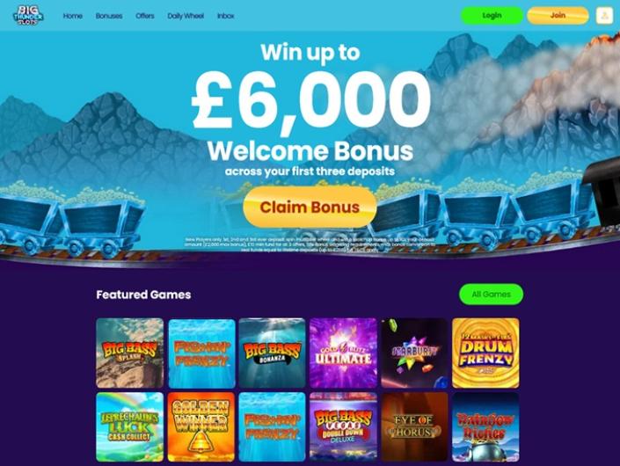Image resolution: width=620 pixels, height=466 pixels.
Task: Select the Drum Frenzy game tile
Action: (485, 353)
